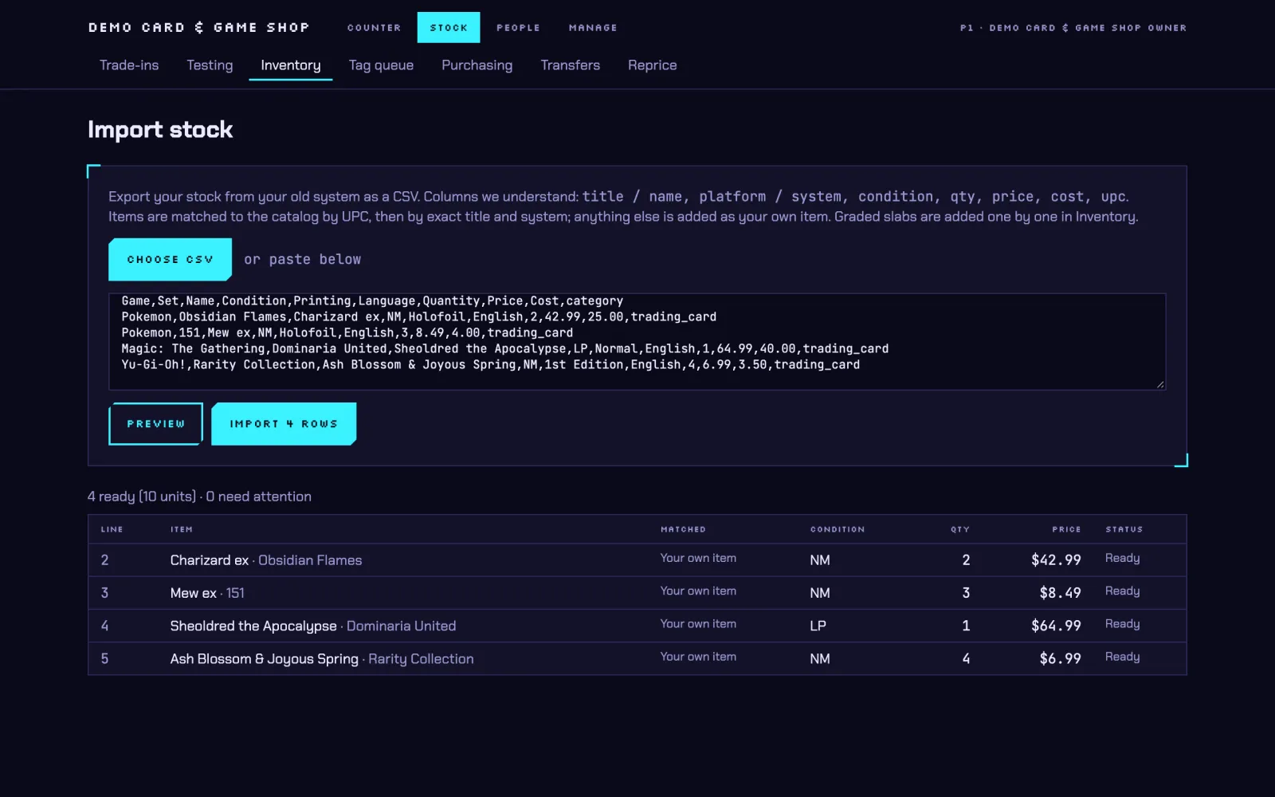Switch to the Testing tab
The width and height of the screenshot is (1275, 797).
pos(210,65)
